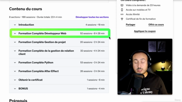182x102 pixels.
Task: Click the certificate trophy icon
Action: pyautogui.click(x=122, y=19)
